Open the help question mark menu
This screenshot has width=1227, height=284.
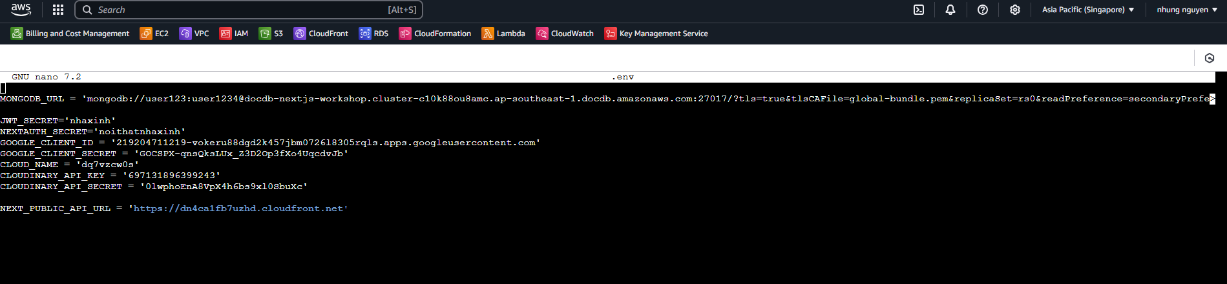(982, 10)
